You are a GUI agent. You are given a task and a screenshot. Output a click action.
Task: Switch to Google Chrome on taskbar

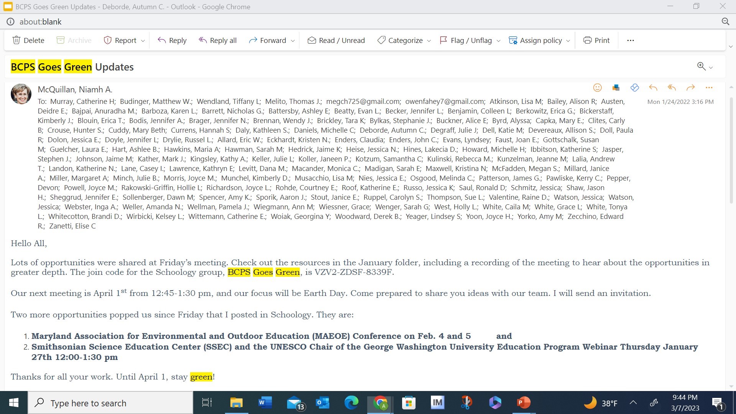tap(380, 402)
